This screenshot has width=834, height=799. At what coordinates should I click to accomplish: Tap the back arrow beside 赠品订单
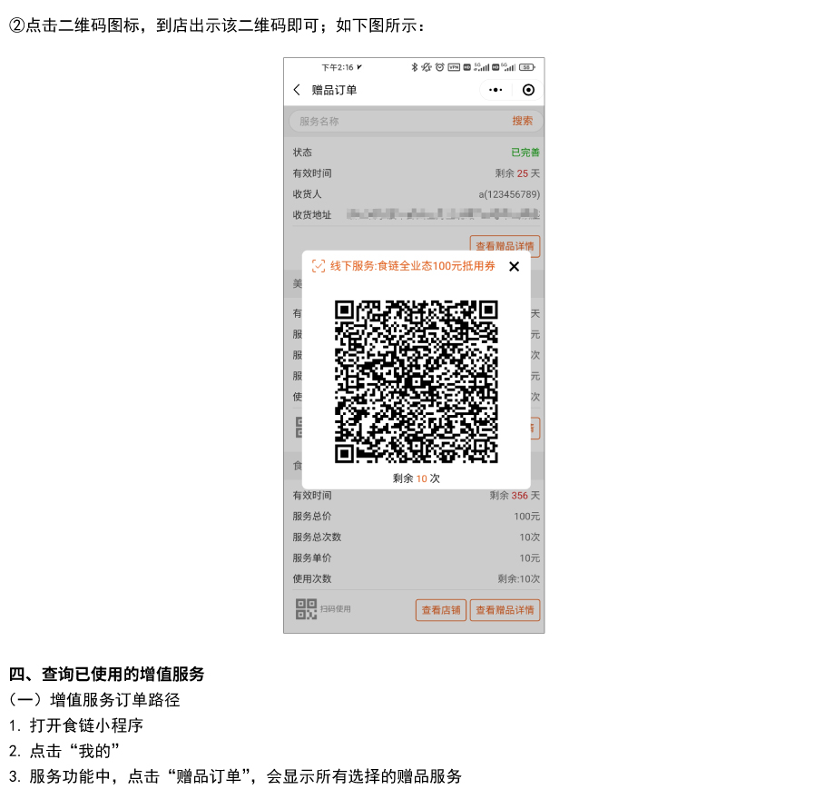[297, 90]
